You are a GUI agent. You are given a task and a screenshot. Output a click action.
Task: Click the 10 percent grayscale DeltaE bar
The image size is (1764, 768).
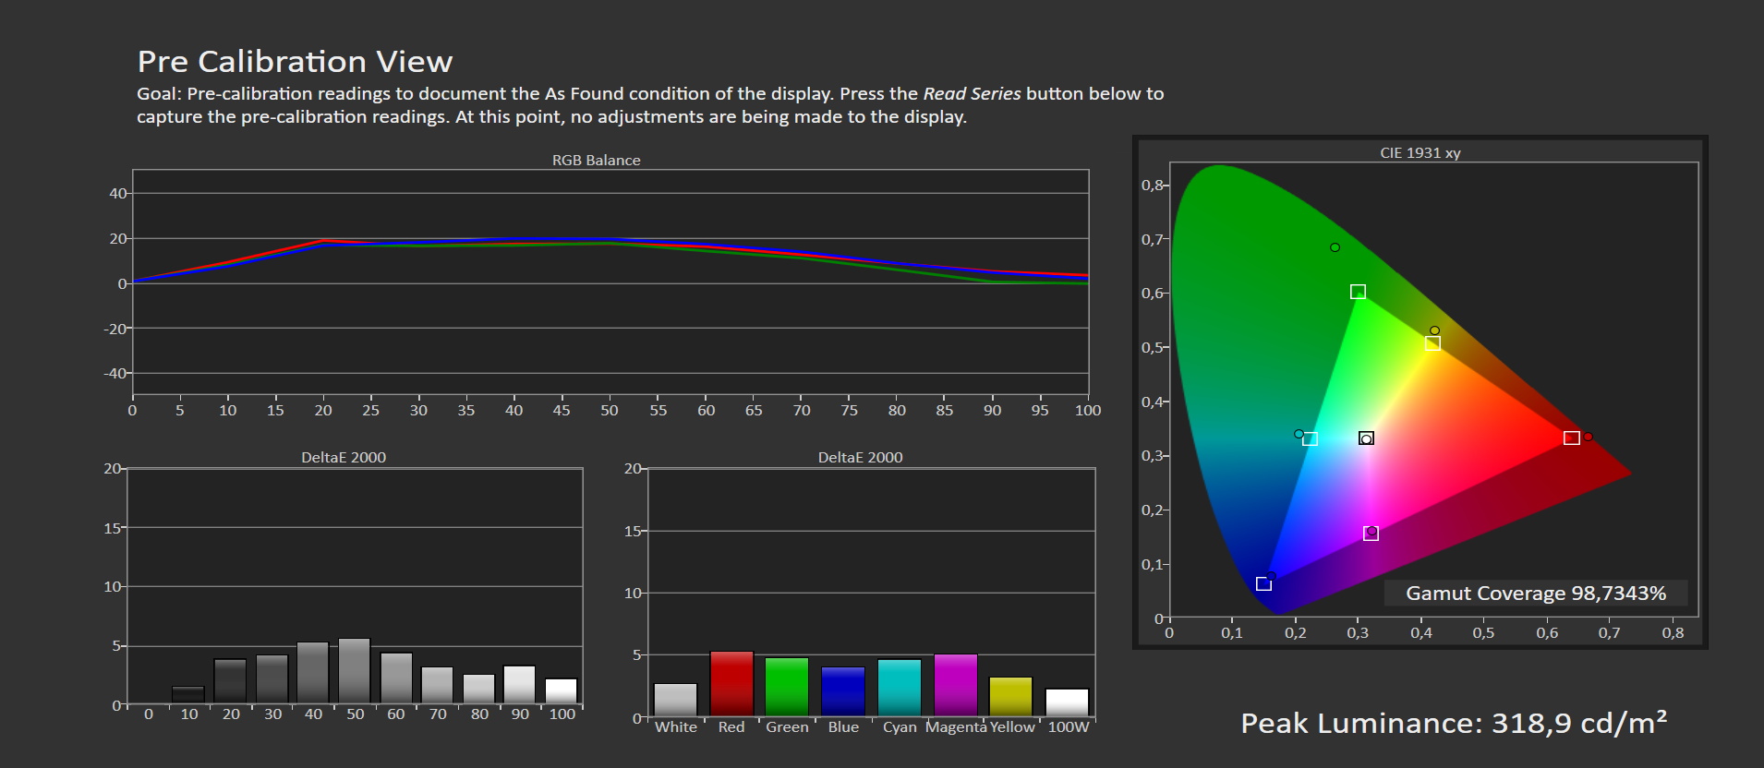[188, 695]
